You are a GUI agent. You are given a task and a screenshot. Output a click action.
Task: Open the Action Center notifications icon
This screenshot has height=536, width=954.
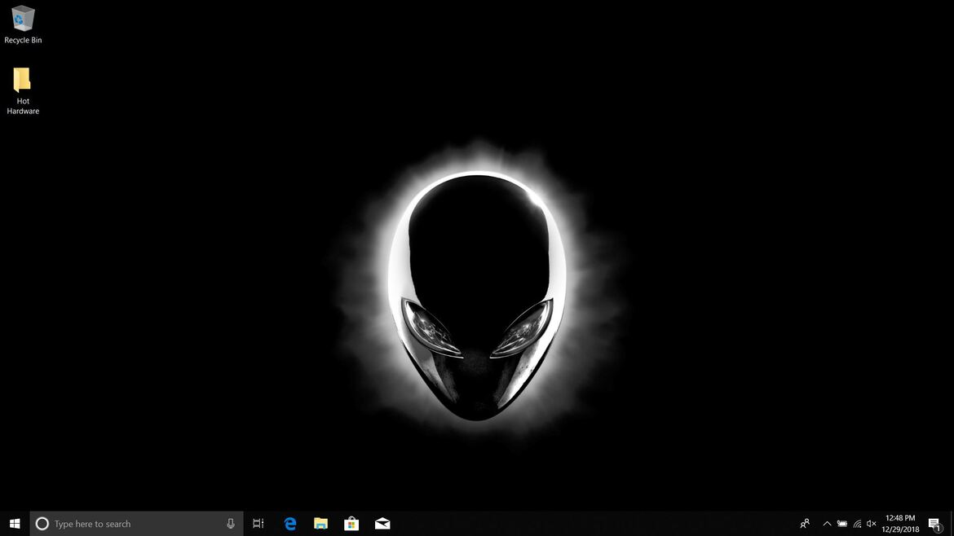click(935, 524)
